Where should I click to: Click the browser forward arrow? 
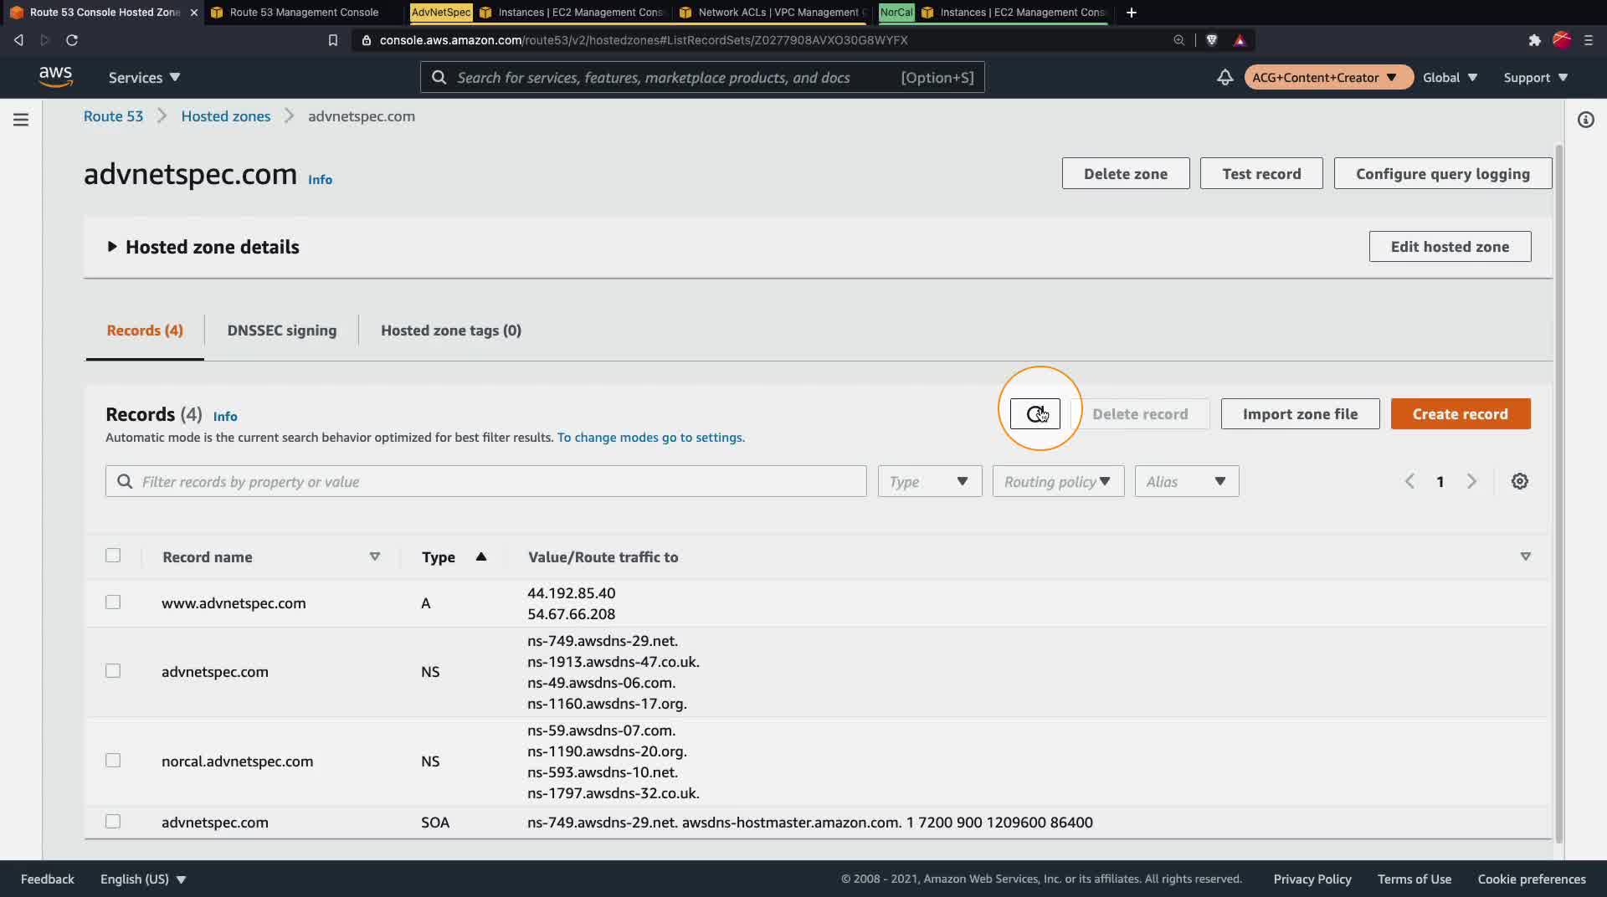coord(45,40)
